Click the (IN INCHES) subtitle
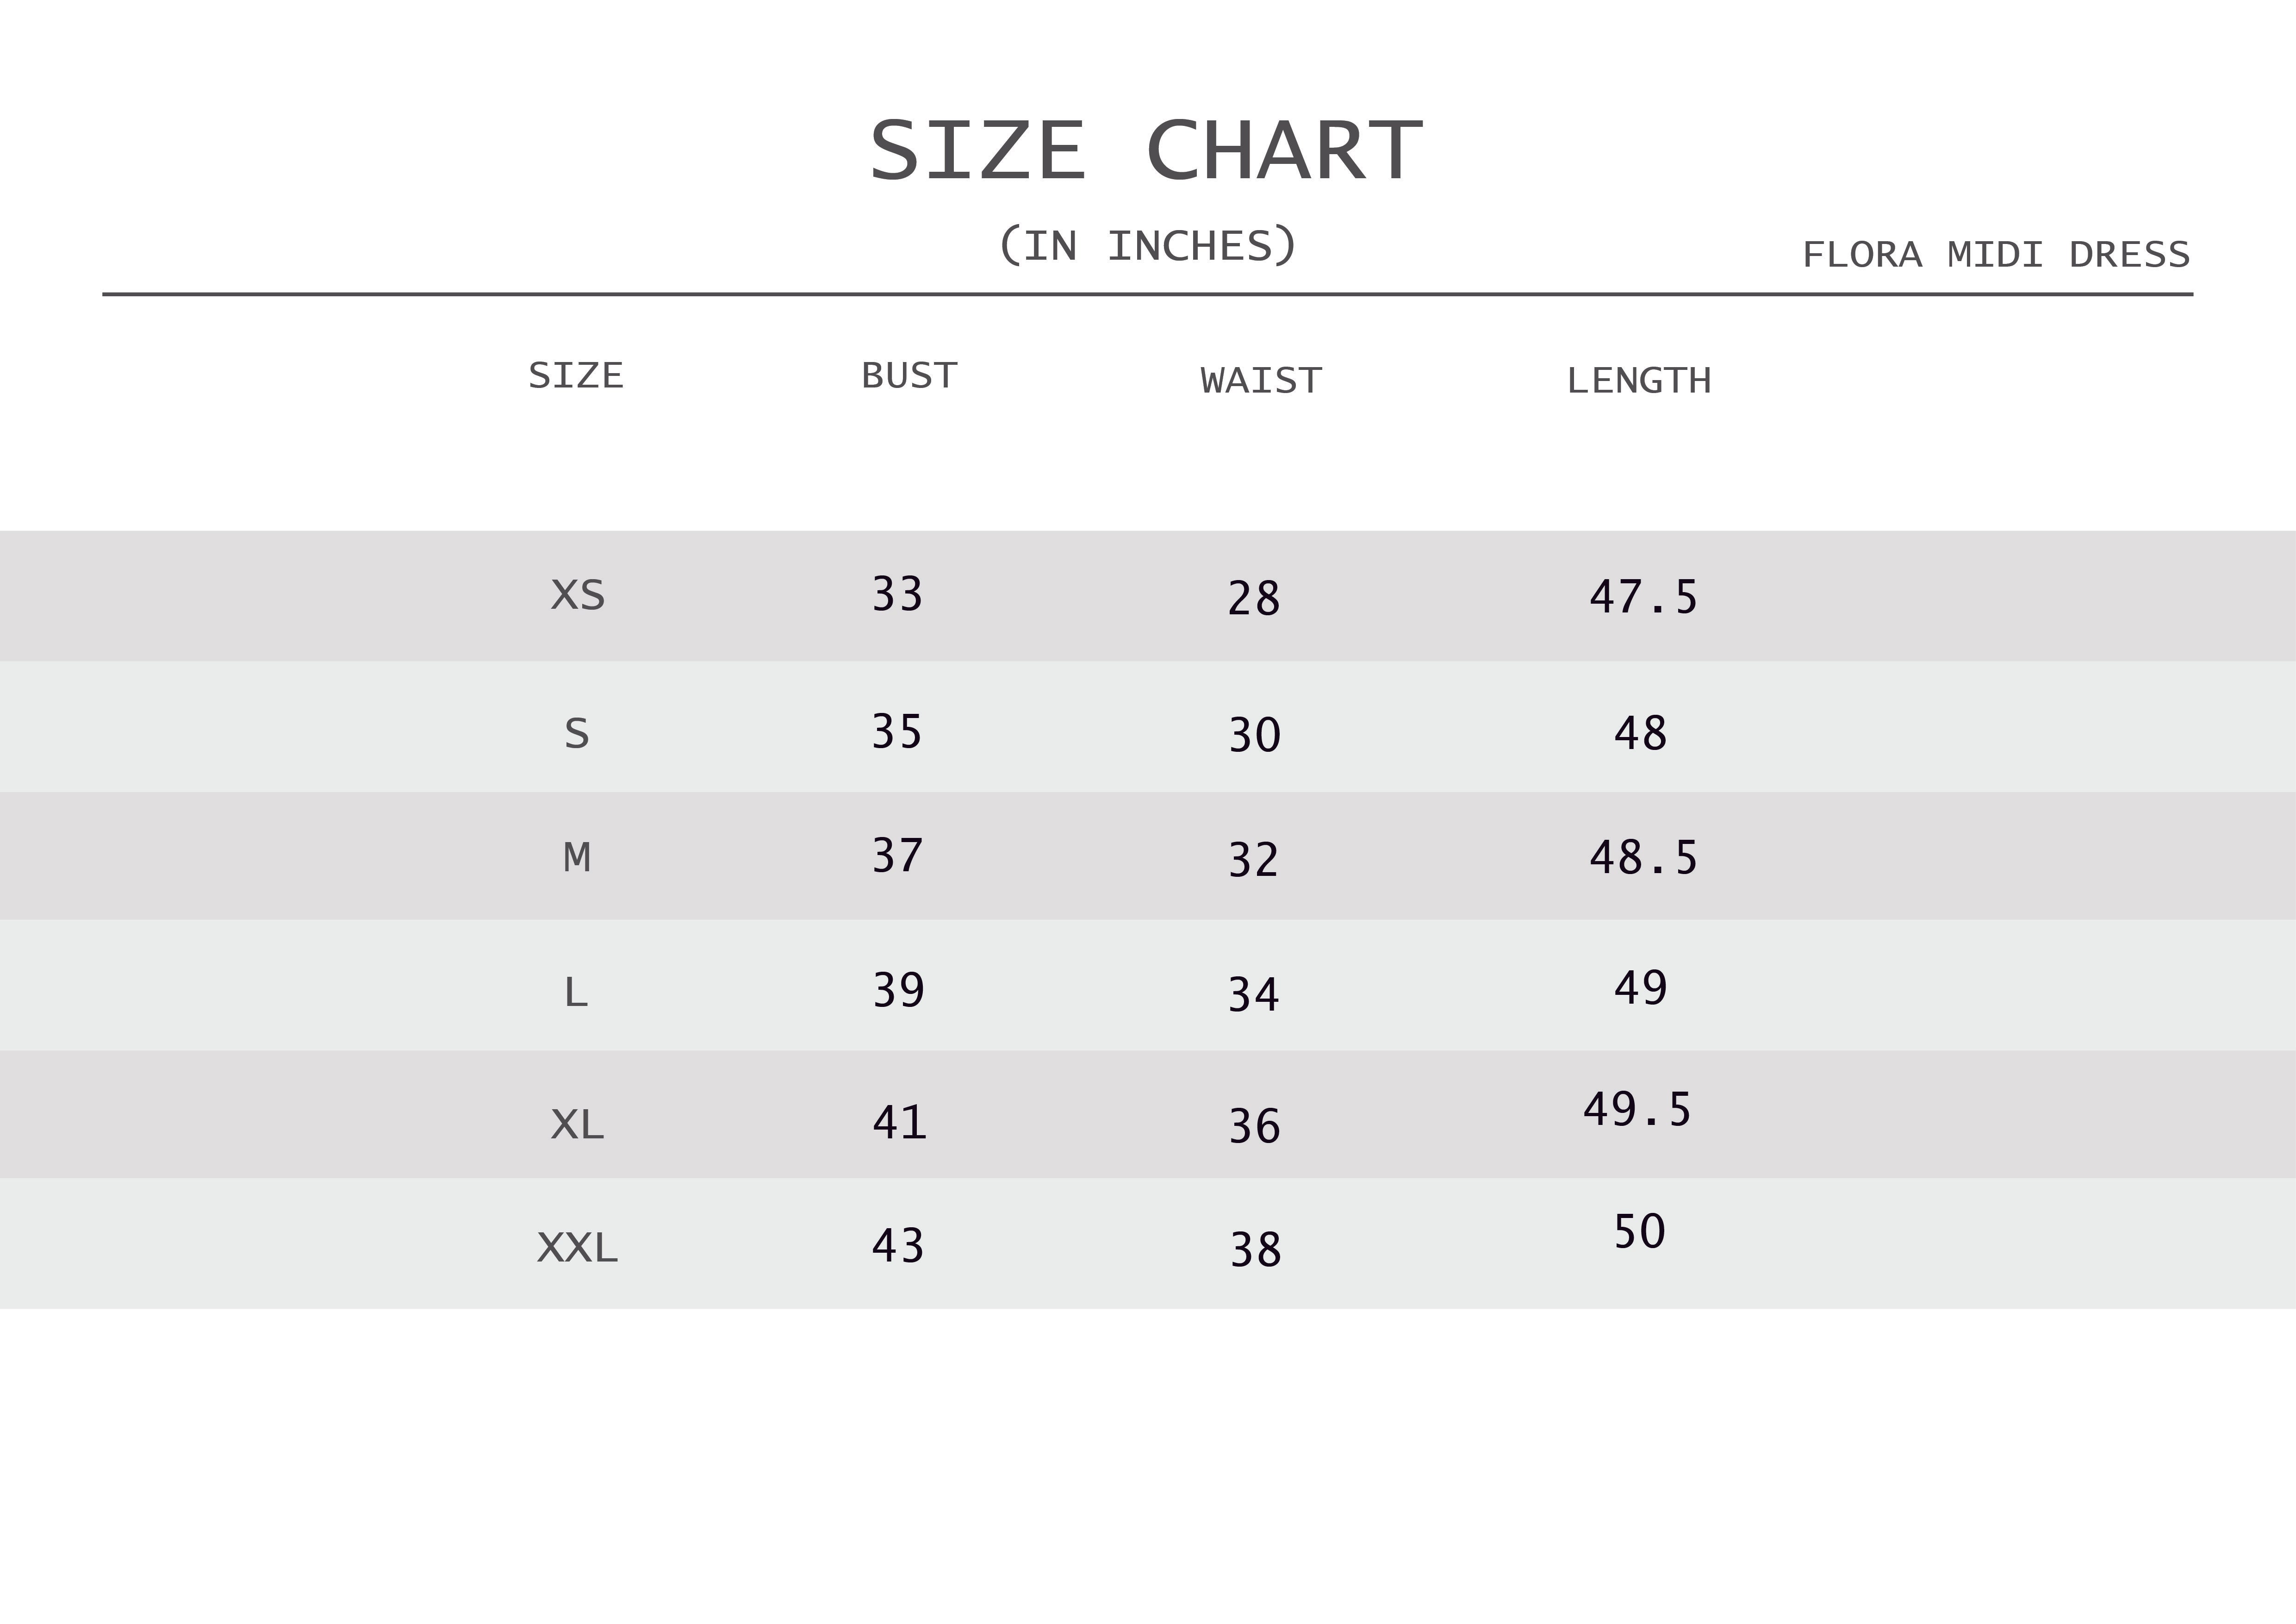Image resolution: width=2296 pixels, height=1624 pixels. pos(1147,246)
